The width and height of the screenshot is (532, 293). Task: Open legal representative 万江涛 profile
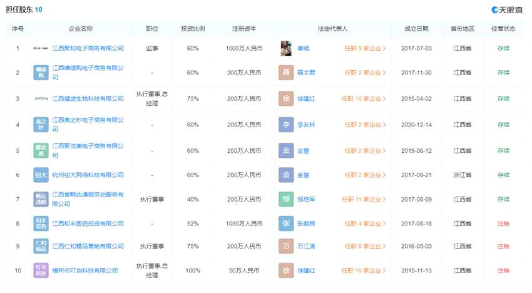306,246
